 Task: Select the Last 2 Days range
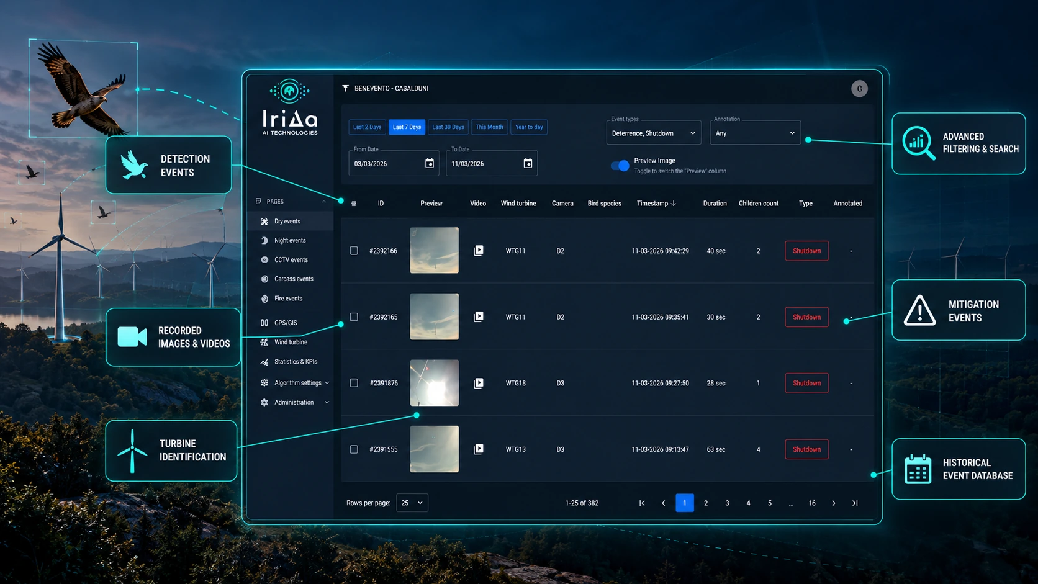click(367, 127)
